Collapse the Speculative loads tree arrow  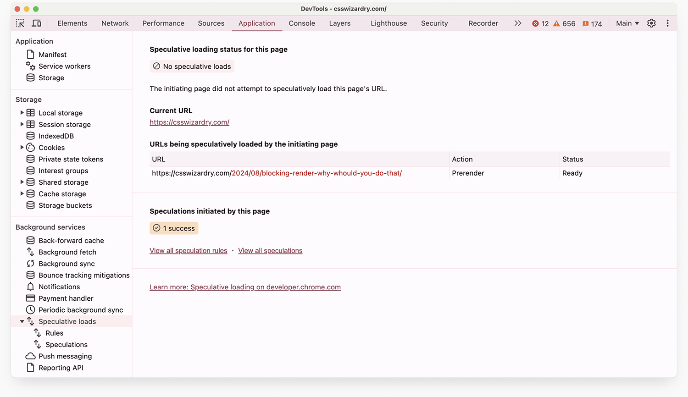22,322
